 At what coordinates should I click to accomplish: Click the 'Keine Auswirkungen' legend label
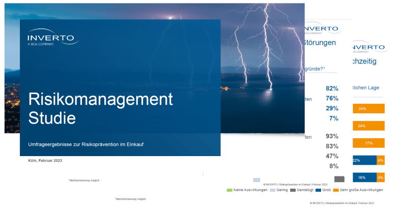pos(250,190)
